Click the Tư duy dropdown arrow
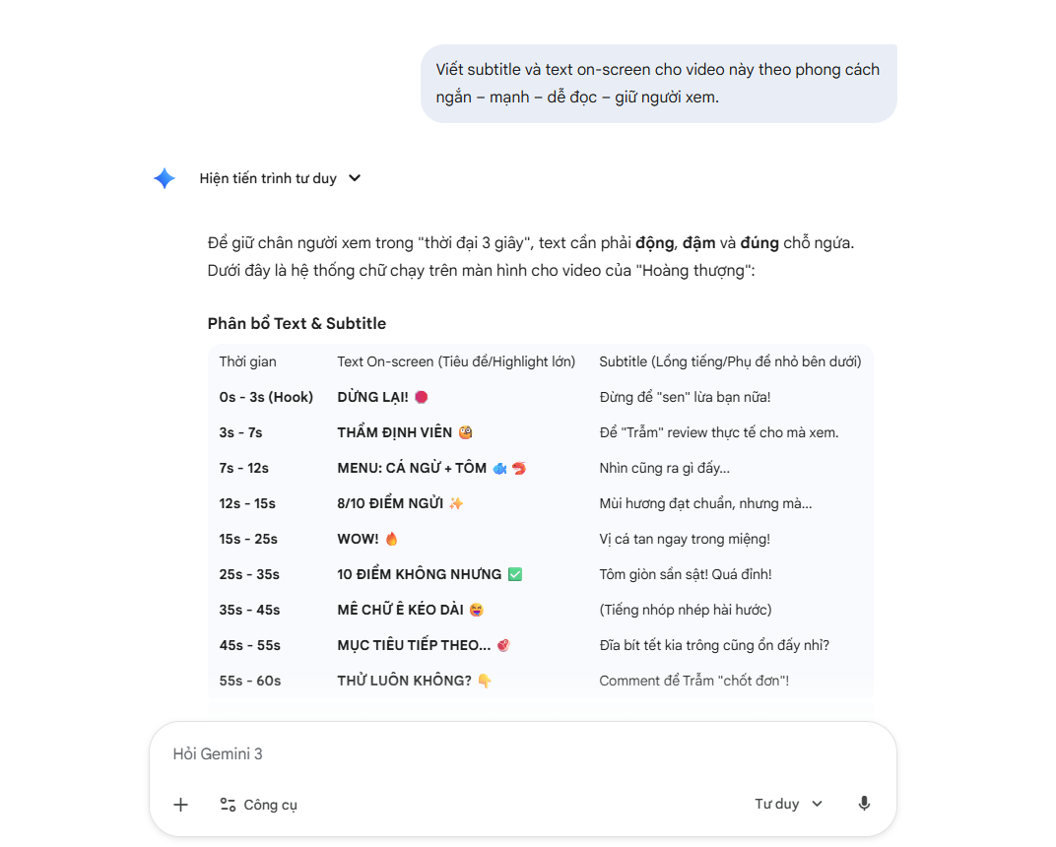The height and width of the screenshot is (847, 1056). point(817,804)
